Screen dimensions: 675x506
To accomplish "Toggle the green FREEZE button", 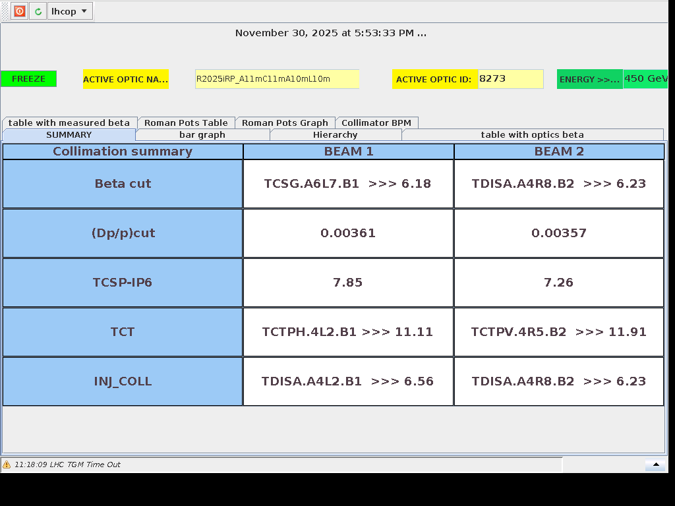I will coord(28,79).
